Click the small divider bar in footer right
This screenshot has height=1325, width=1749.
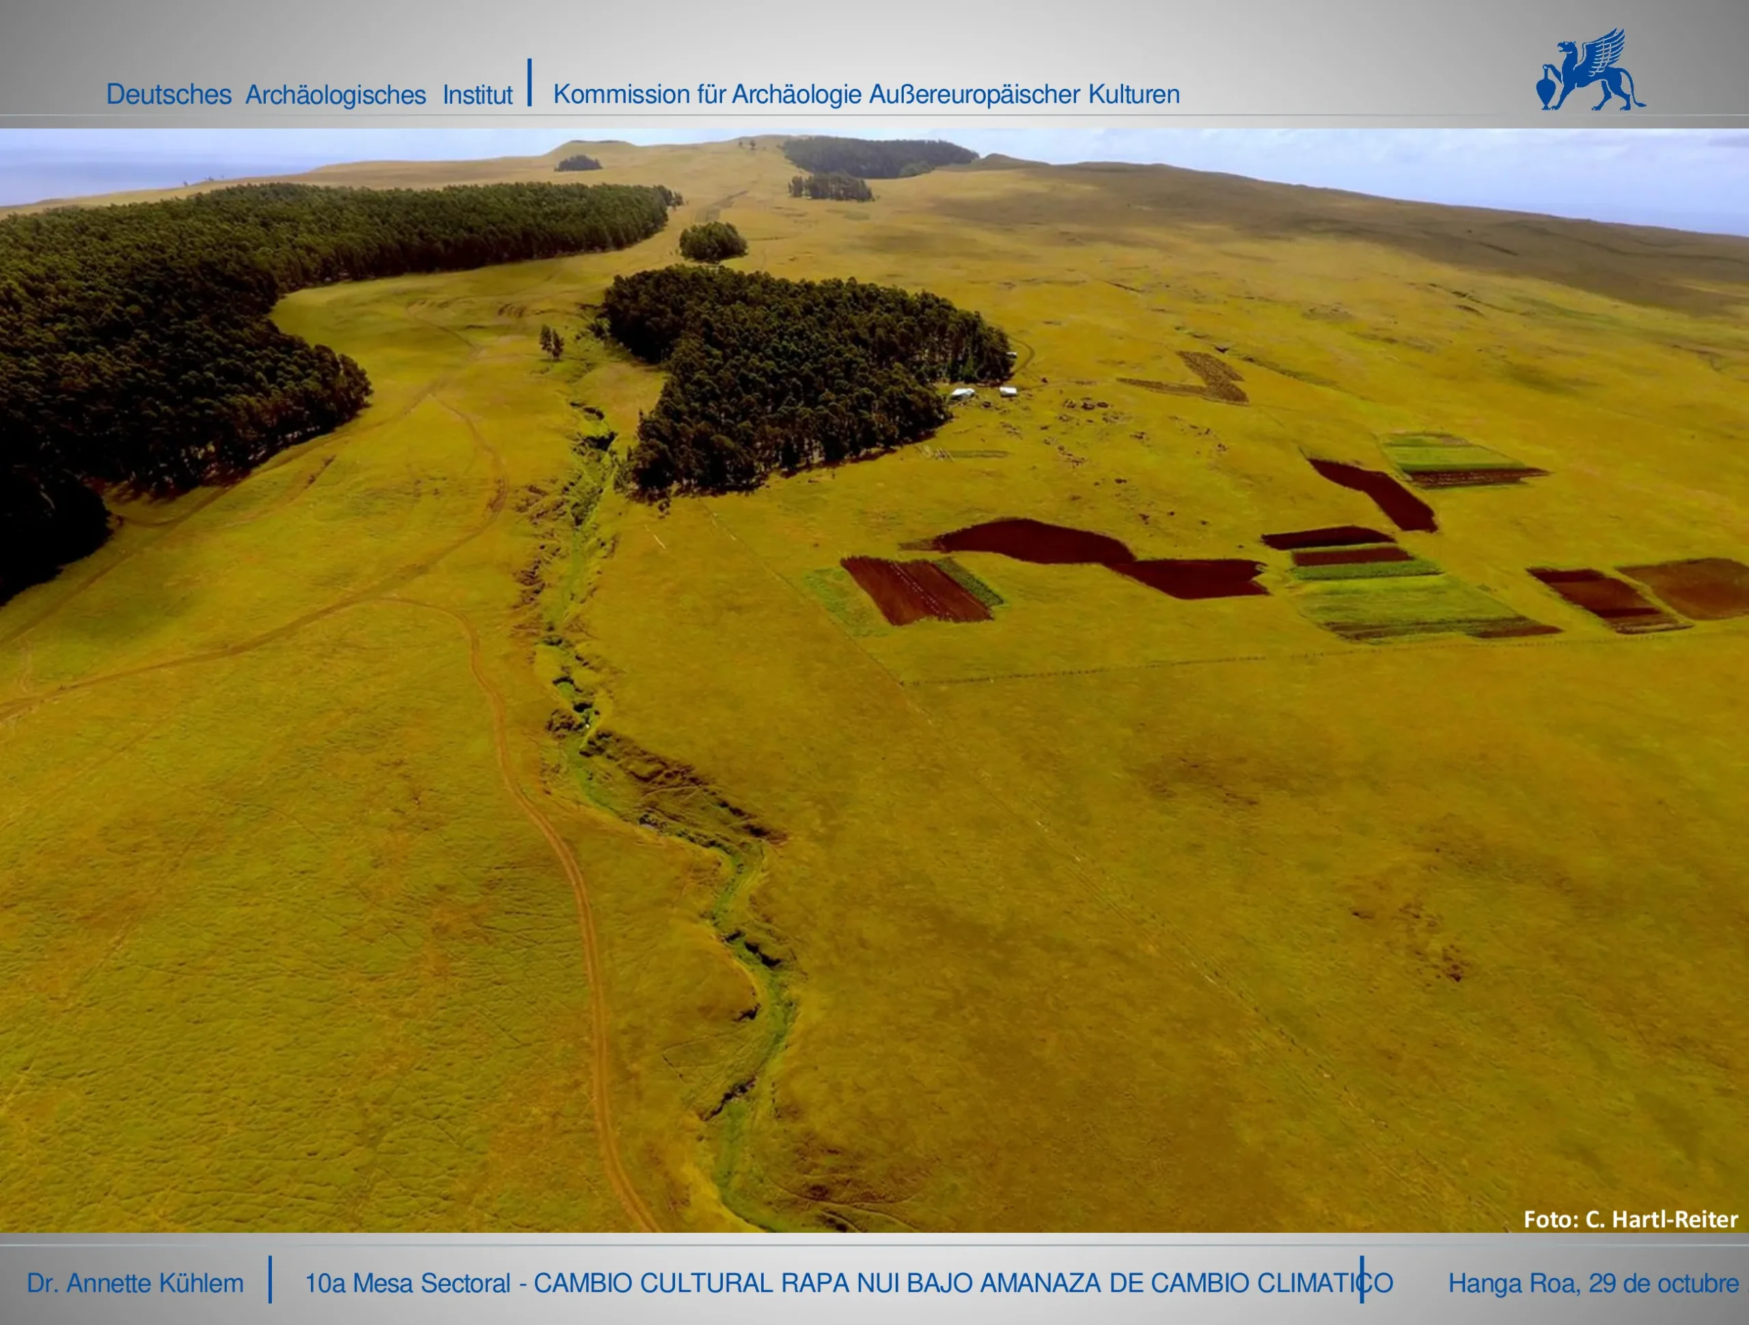coord(1362,1279)
